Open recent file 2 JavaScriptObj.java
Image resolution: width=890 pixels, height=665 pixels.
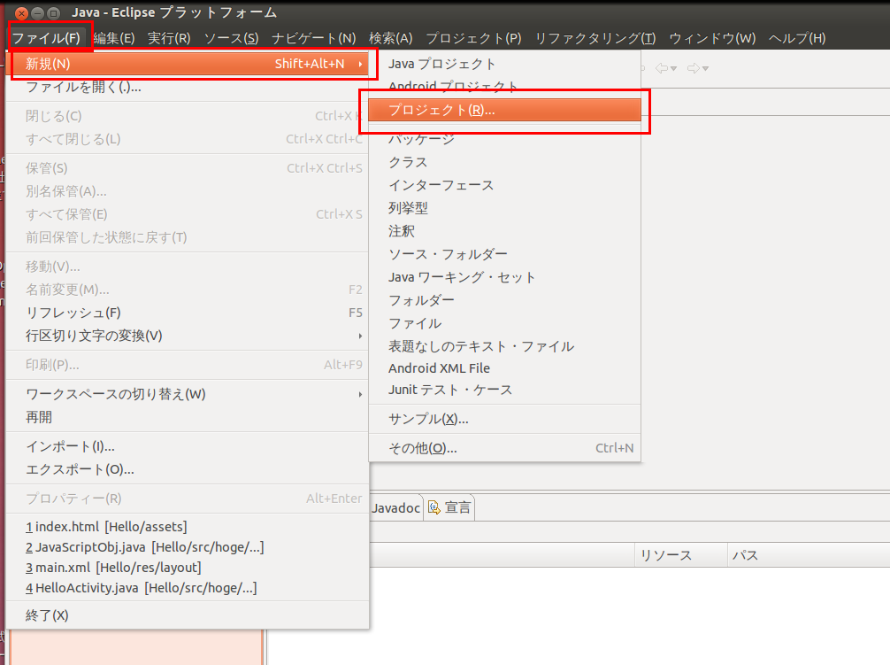click(188, 547)
